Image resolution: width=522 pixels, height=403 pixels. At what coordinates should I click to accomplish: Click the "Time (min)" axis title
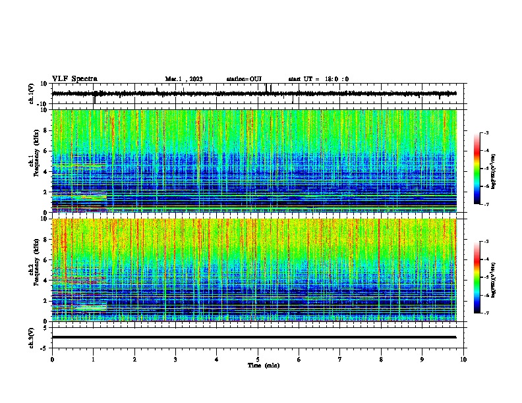tap(264, 365)
